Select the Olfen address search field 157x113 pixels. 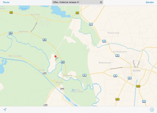[x=78, y=2]
